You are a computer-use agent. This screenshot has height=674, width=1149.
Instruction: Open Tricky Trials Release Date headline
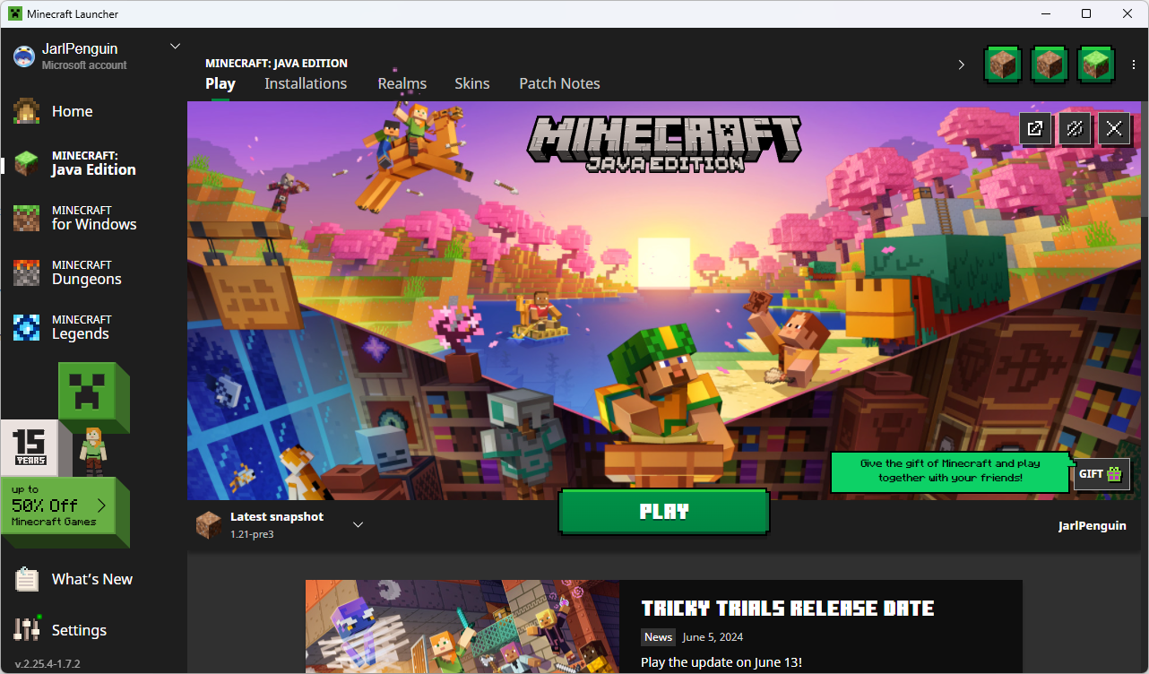[788, 609]
